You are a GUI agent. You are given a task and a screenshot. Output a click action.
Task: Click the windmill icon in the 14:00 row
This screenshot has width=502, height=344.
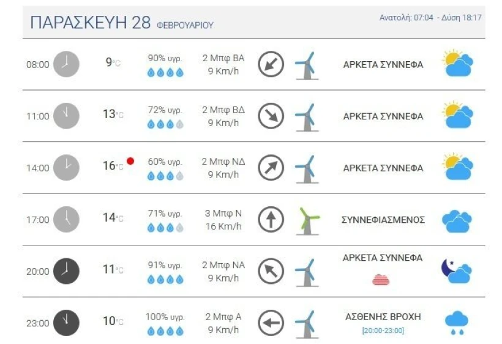coord(307,169)
